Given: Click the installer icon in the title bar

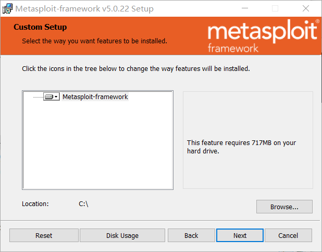Looking at the screenshot, I should tap(8, 9).
